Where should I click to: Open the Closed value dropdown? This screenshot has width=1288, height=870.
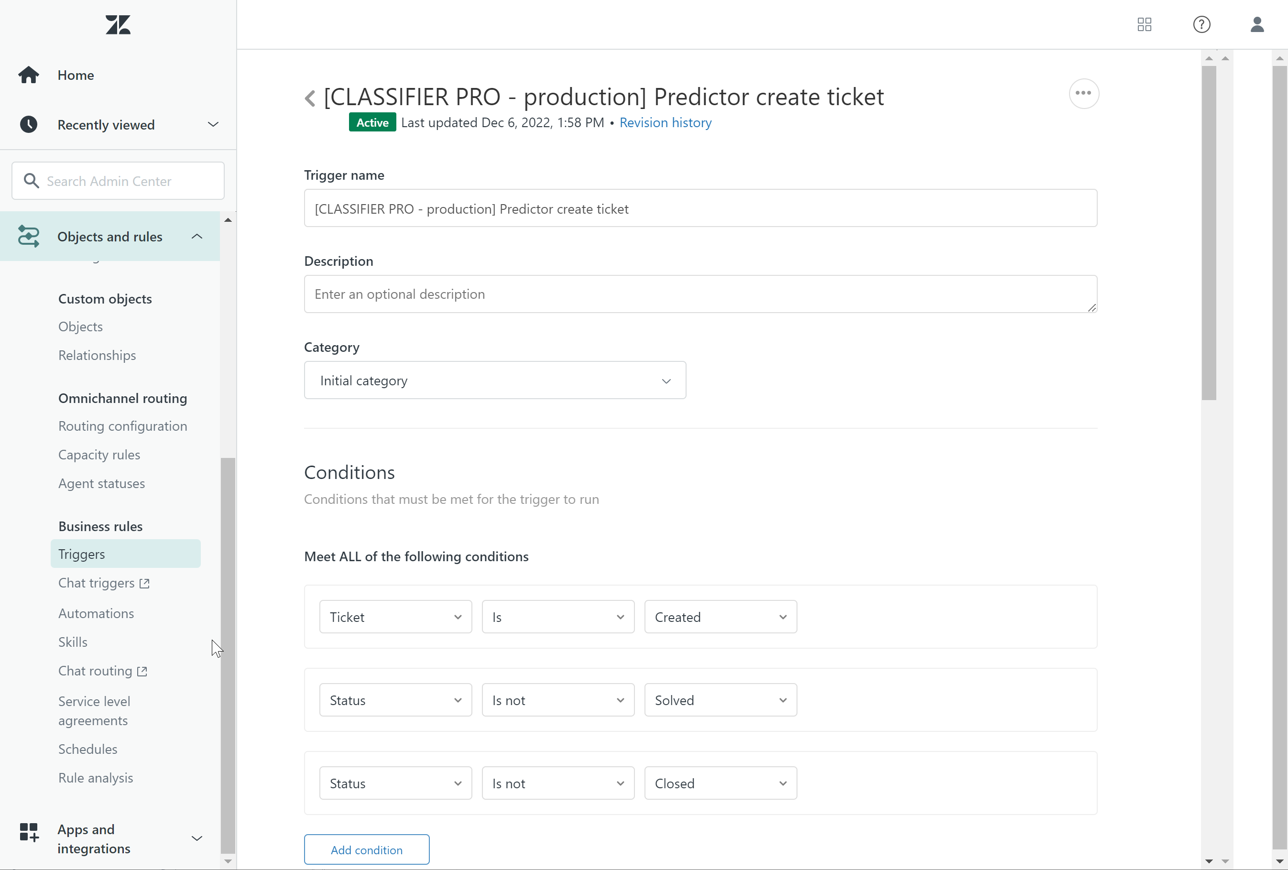tap(720, 783)
